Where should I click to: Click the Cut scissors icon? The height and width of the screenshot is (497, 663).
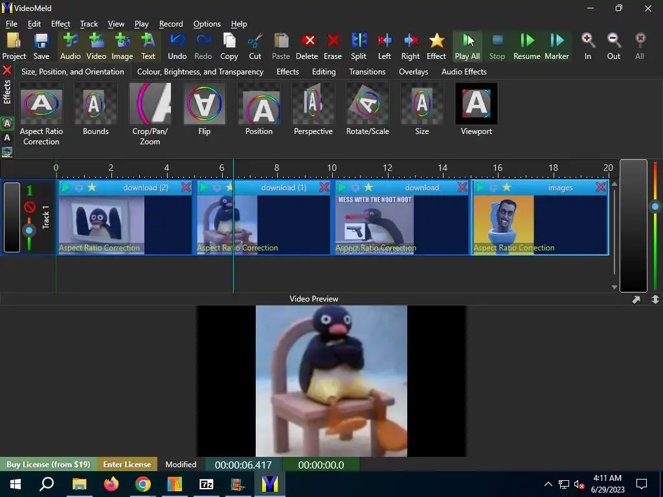pos(255,46)
